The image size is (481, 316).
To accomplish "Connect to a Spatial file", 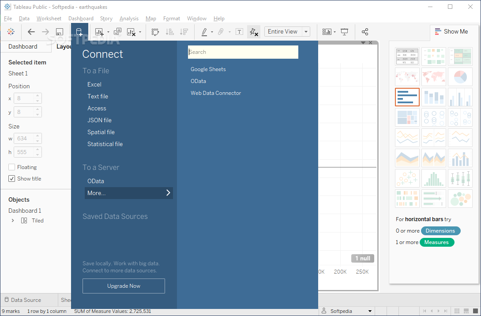I will click(101, 132).
